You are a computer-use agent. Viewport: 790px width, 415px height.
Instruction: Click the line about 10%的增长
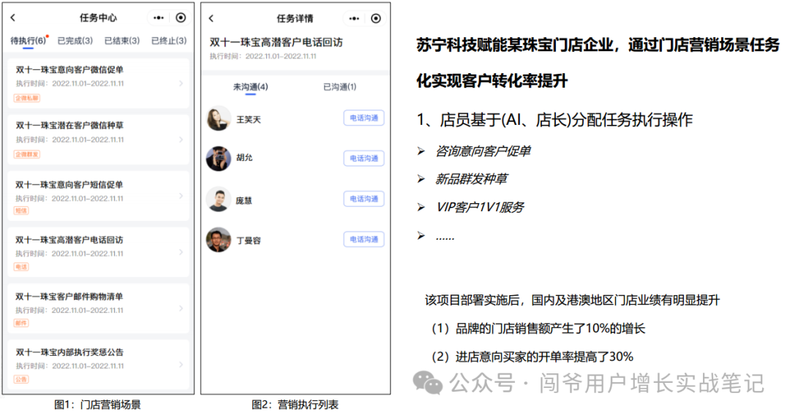tap(538, 329)
